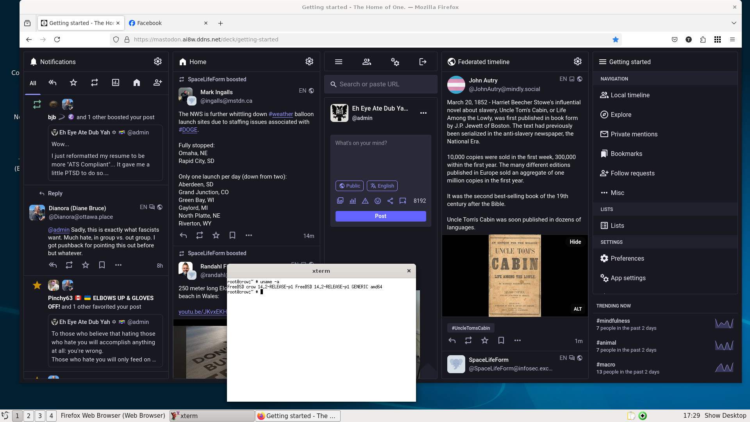The width and height of the screenshot is (750, 422).
Task: Reply to Mark Ingalls' post
Action: click(183, 235)
